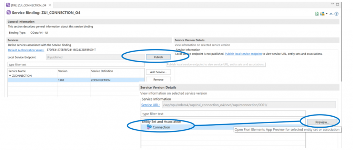Click the OData V4 - UI binding type text
The height and width of the screenshot is (150, 353).
39,33
